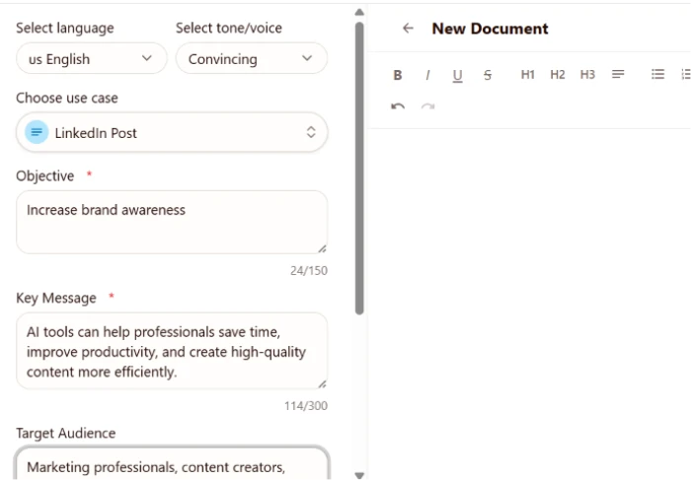Click the Choose use case label

(67, 98)
